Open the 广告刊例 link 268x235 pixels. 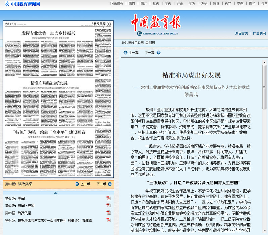tap(259, 33)
